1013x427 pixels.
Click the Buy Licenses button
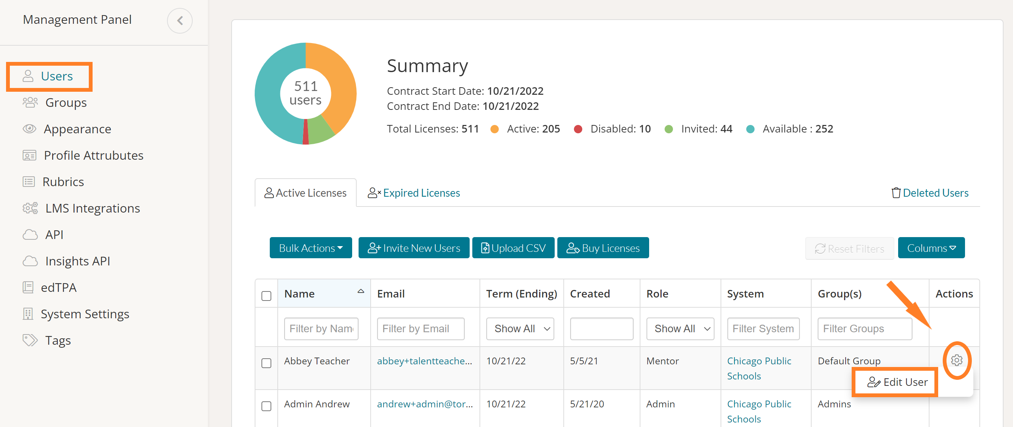[x=603, y=248]
